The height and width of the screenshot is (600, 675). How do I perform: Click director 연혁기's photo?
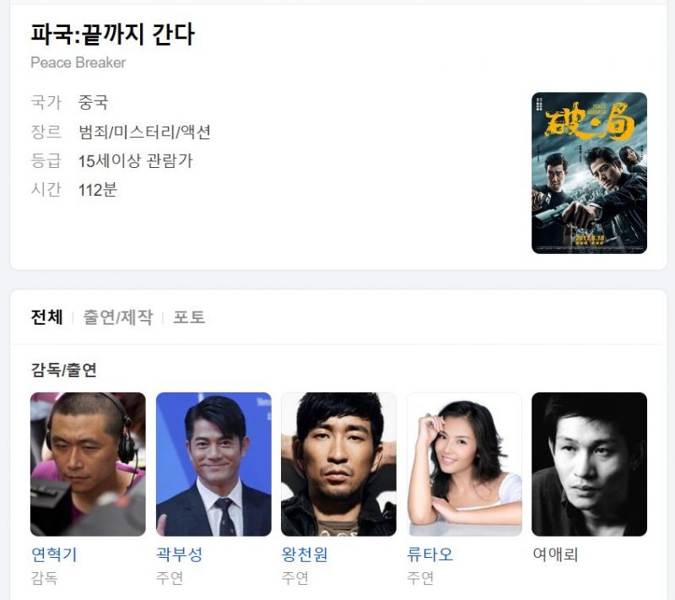(x=88, y=464)
